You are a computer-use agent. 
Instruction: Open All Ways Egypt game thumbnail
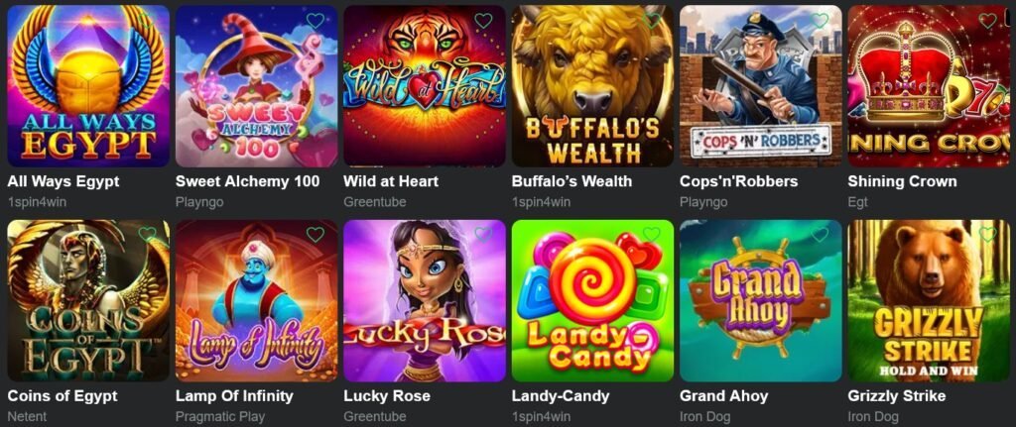click(88, 86)
